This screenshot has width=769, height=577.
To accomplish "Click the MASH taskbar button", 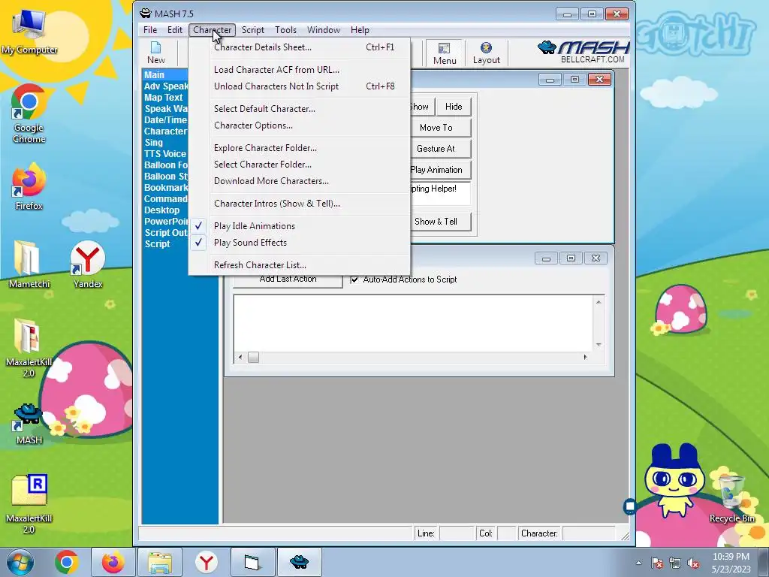I will pyautogui.click(x=299, y=562).
